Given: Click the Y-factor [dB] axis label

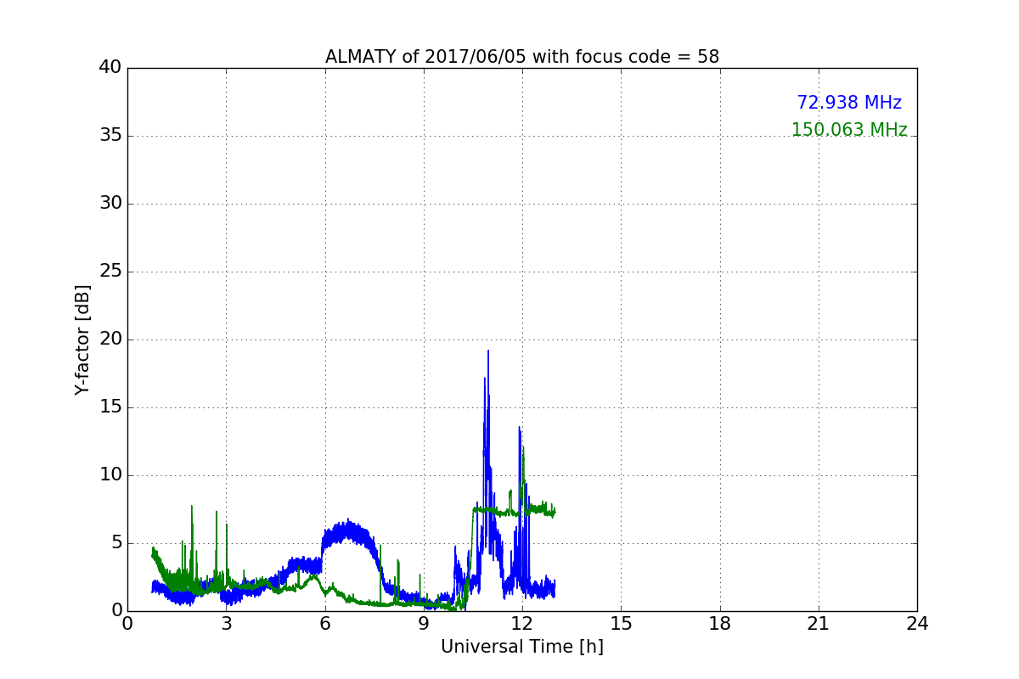Looking at the screenshot, I should tap(82, 339).
